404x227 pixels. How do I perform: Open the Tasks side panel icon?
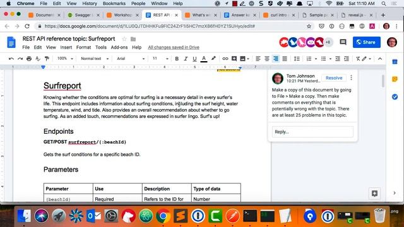pyautogui.click(x=395, y=96)
